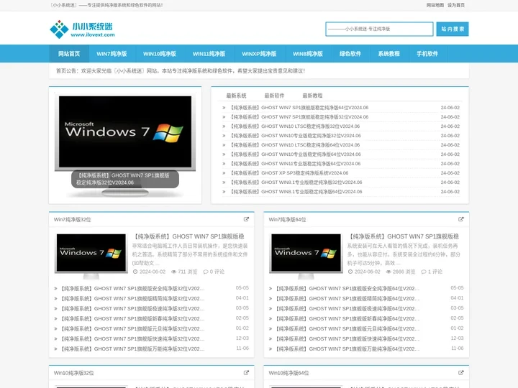This screenshot has width=518, height=388.
Task: Click the Win7纯净版64位 section heading
Action: click(x=287, y=219)
